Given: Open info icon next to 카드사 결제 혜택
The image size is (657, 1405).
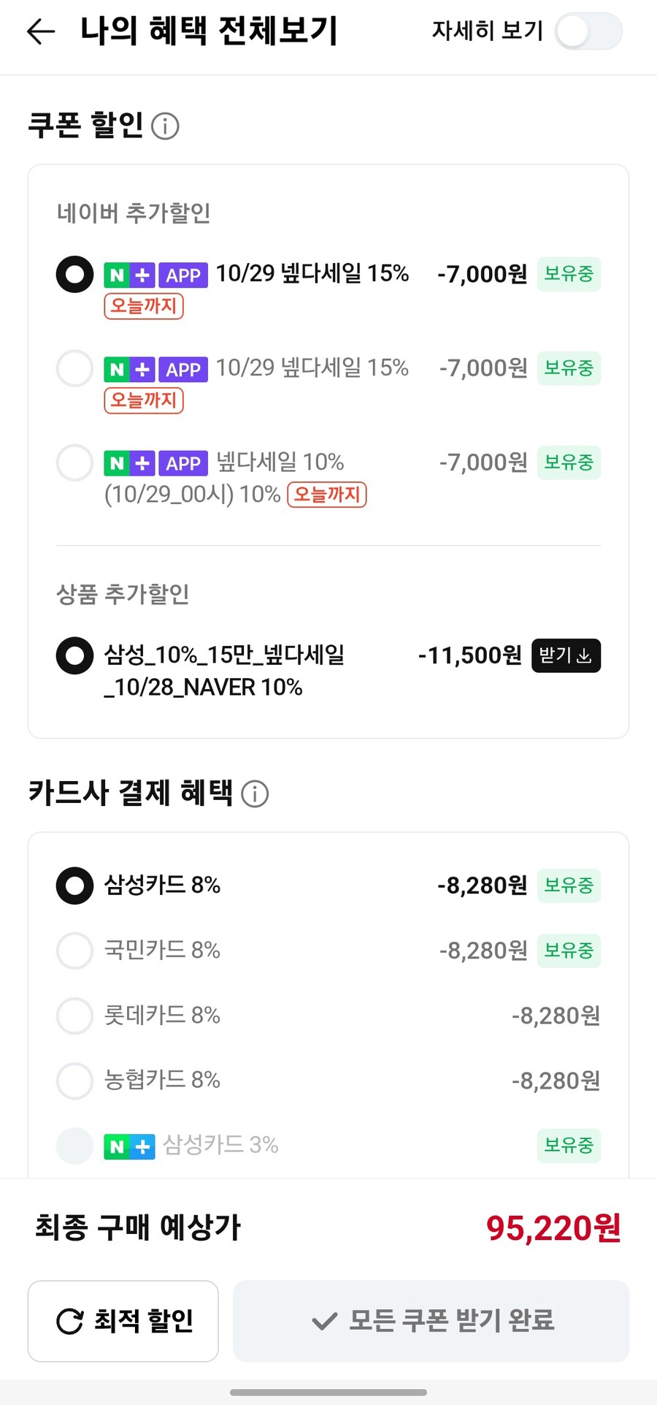Looking at the screenshot, I should [x=255, y=793].
